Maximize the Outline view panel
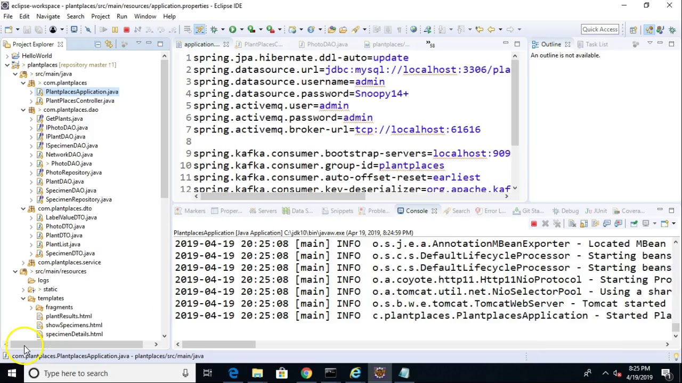Image resolution: width=682 pixels, height=383 pixels. click(671, 44)
